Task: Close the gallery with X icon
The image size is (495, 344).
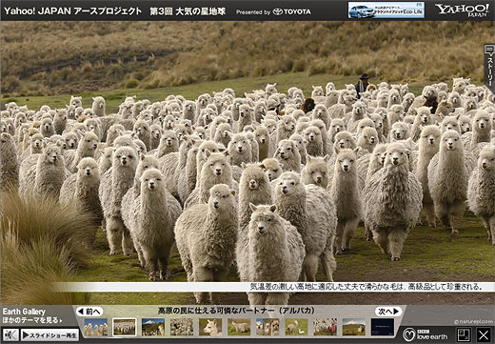Action: click(x=484, y=335)
